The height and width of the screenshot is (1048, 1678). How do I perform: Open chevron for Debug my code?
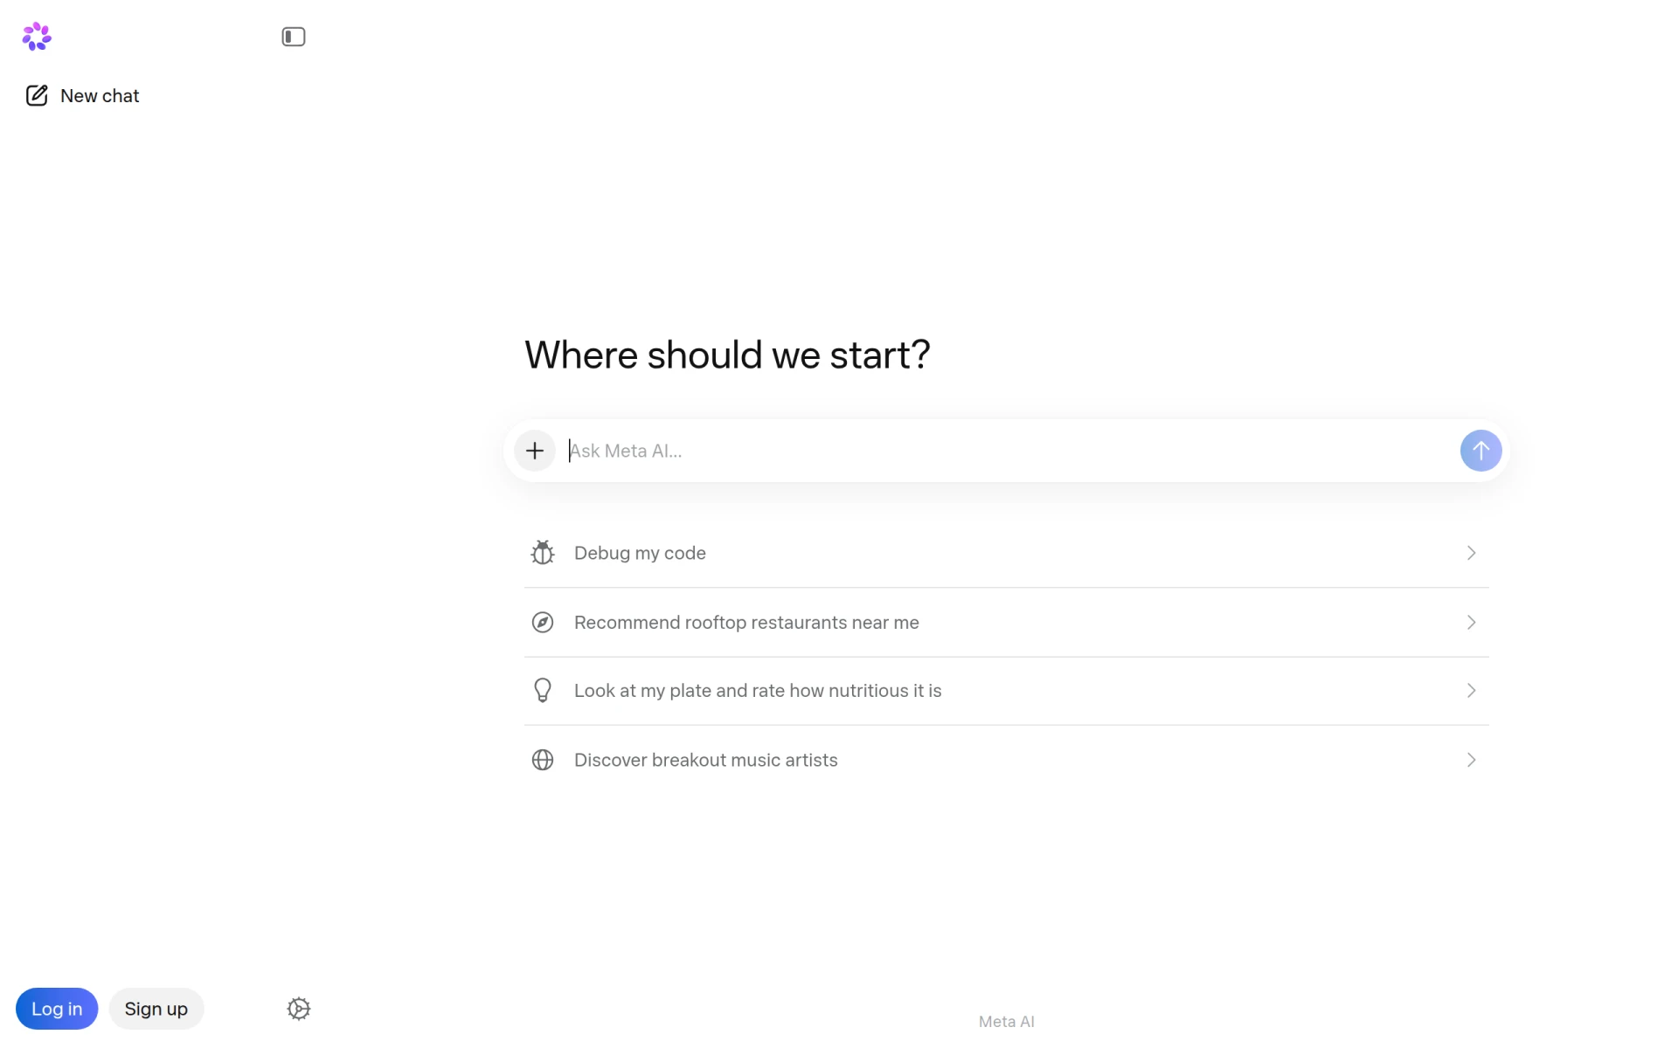click(1472, 553)
